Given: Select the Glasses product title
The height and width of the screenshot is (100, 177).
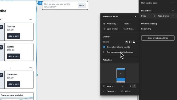Looking at the screenshot, I should pyautogui.click(x=11, y=27).
